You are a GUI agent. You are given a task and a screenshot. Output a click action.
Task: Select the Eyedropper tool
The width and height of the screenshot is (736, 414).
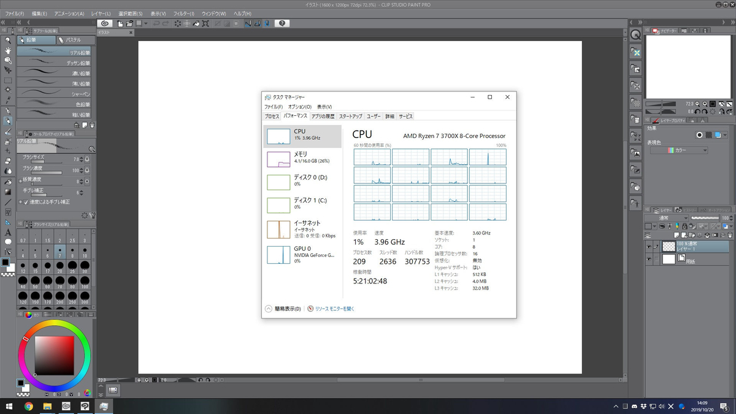click(x=8, y=100)
